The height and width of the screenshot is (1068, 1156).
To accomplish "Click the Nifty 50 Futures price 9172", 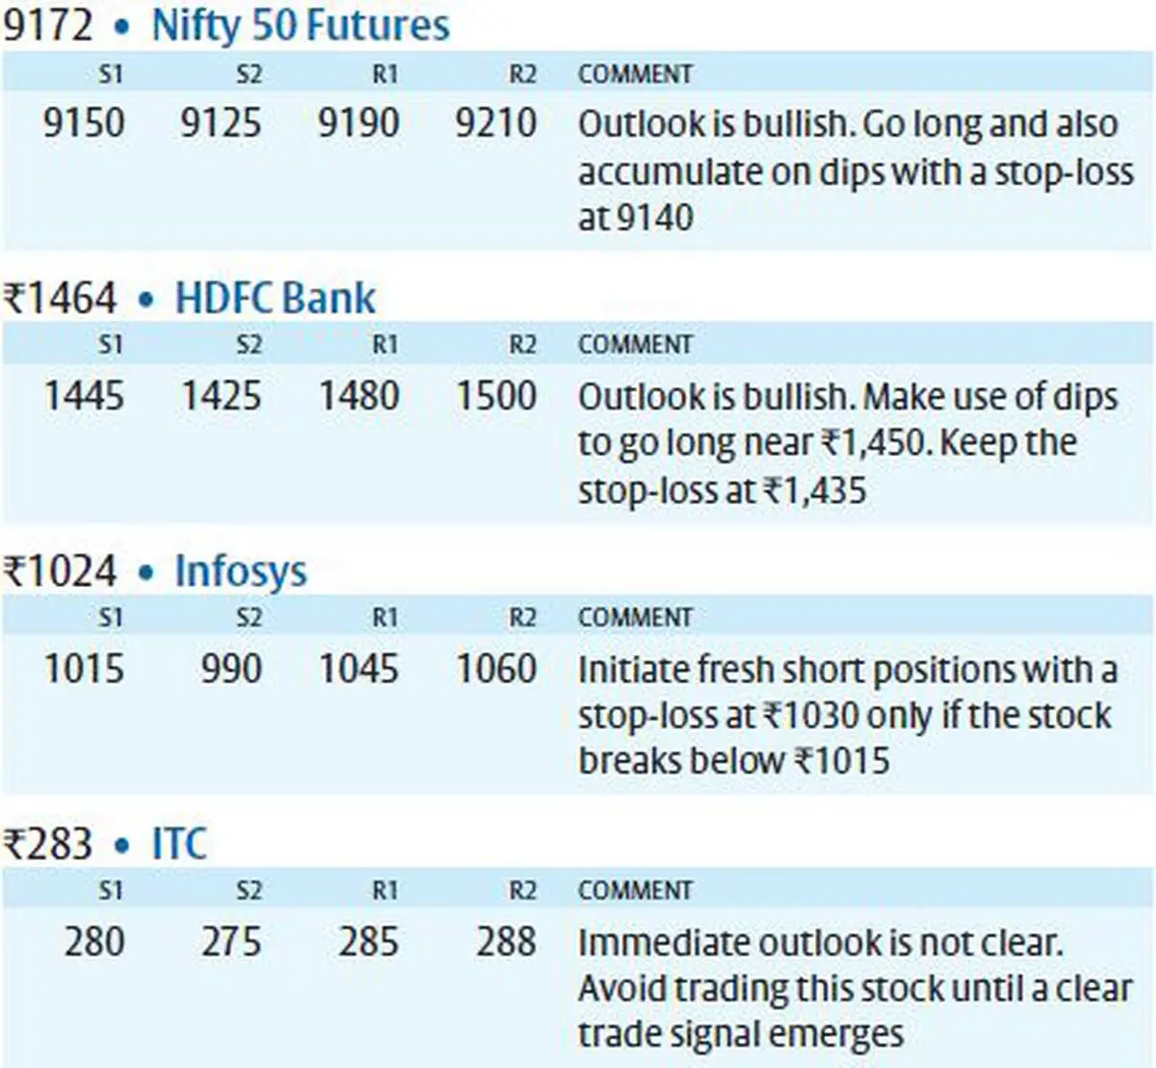I will pos(48,25).
